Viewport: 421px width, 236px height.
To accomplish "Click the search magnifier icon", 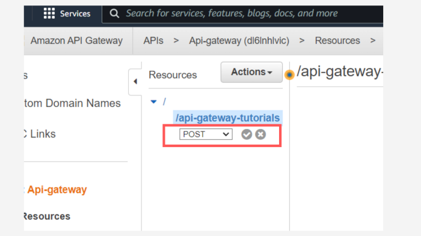I will pos(114,13).
